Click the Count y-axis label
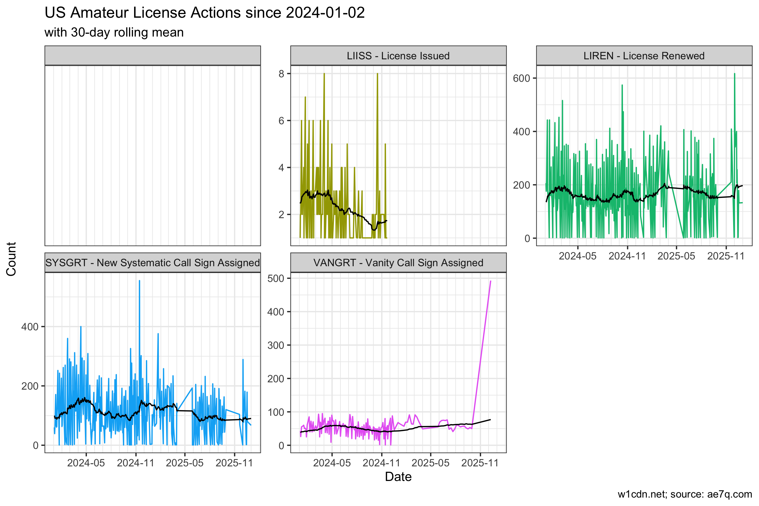Image resolution: width=759 pixels, height=506 pixels. [x=11, y=259]
